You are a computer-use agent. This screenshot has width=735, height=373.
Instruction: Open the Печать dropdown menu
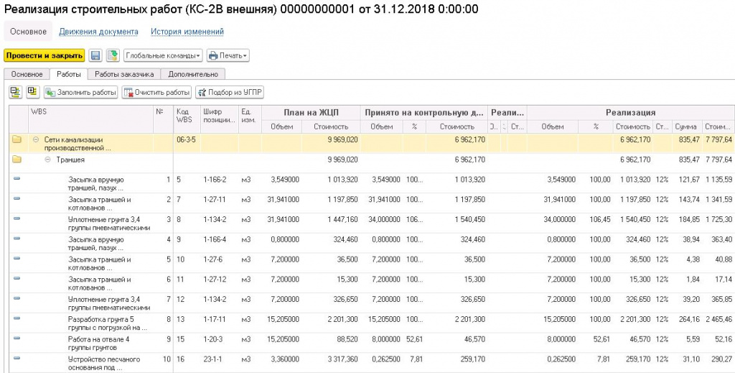tap(228, 55)
